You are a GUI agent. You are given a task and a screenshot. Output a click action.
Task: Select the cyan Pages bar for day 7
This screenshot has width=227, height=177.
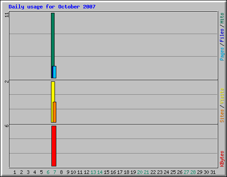tap(55, 72)
